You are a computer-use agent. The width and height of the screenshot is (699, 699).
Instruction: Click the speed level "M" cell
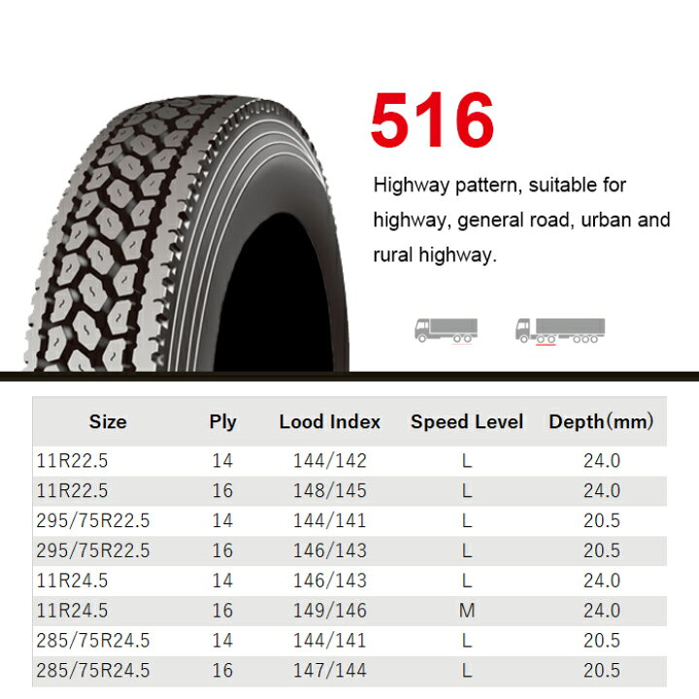click(x=467, y=611)
